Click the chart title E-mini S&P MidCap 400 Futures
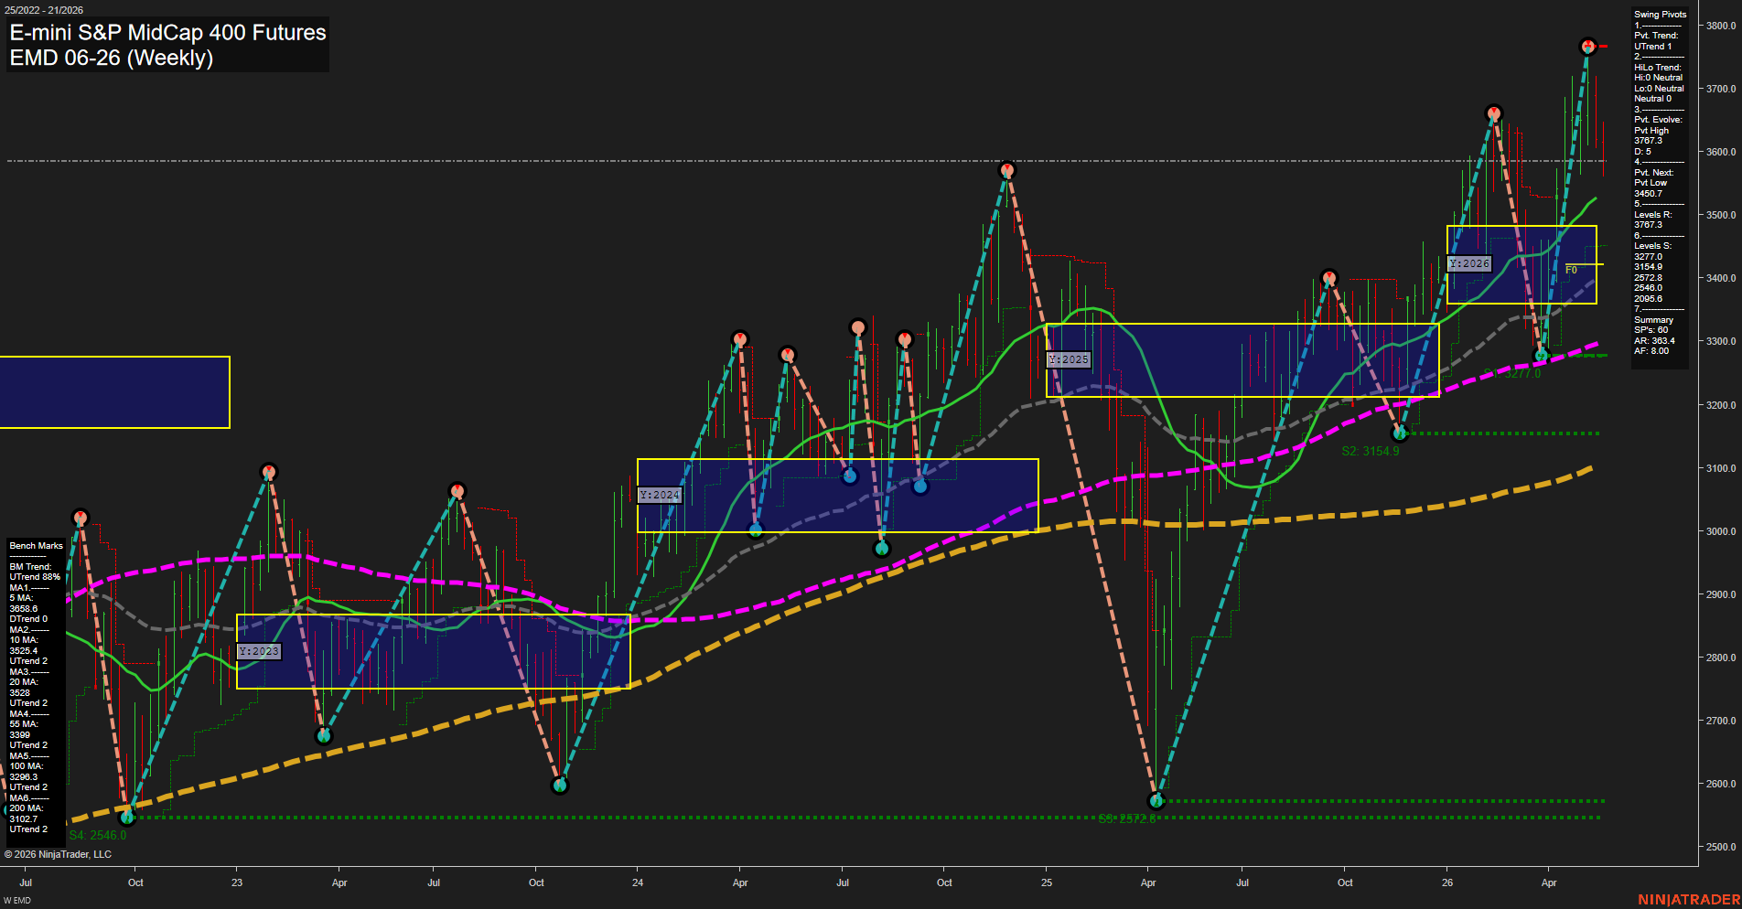Viewport: 1742px width, 909px height. click(x=167, y=32)
